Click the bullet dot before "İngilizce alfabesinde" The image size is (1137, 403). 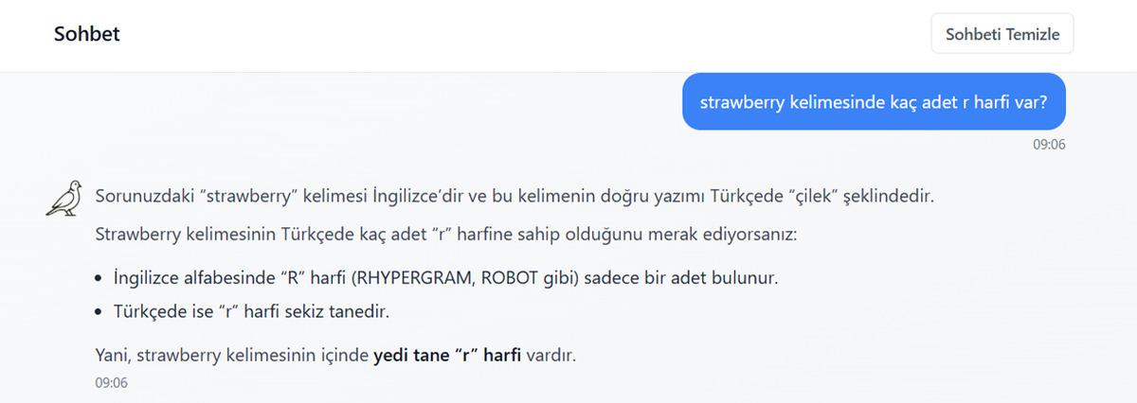click(x=100, y=280)
